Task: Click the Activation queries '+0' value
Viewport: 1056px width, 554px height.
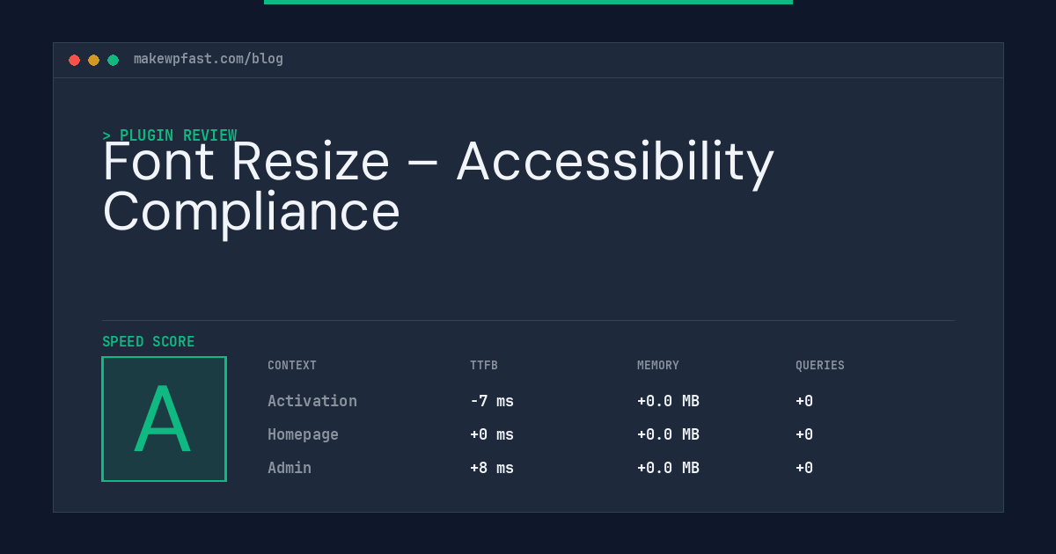Action: click(804, 401)
